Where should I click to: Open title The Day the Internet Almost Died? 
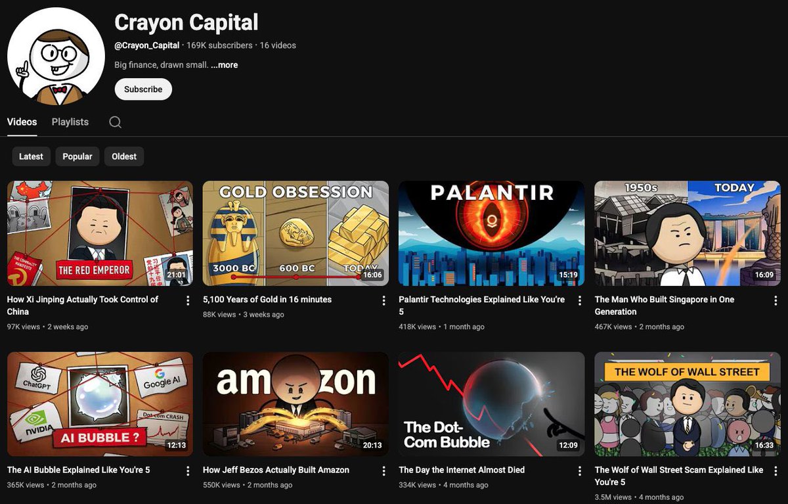pos(462,470)
